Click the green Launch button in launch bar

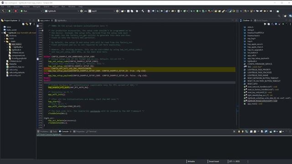(9, 11)
